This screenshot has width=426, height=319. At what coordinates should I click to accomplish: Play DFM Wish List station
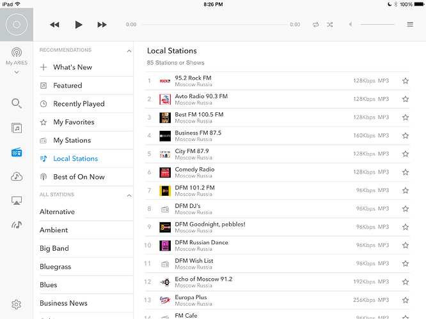click(278, 263)
